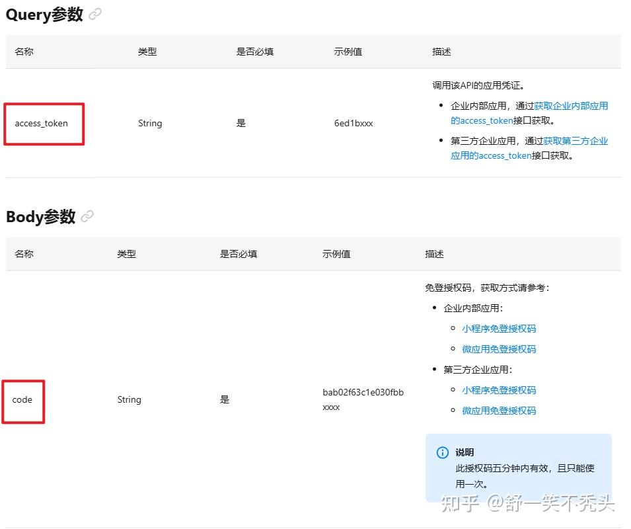The height and width of the screenshot is (529, 631).
Task: Click the bullet marker before 企业内部应用 in Body描述
Action: tap(434, 308)
